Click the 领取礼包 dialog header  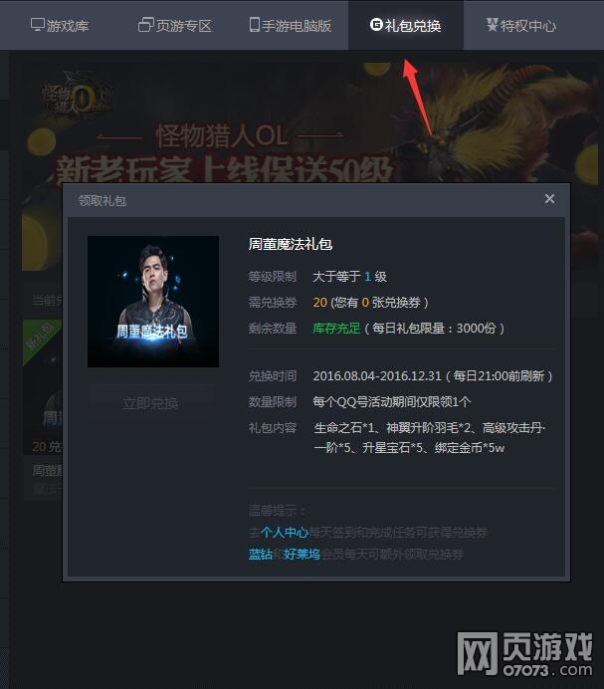click(316, 200)
